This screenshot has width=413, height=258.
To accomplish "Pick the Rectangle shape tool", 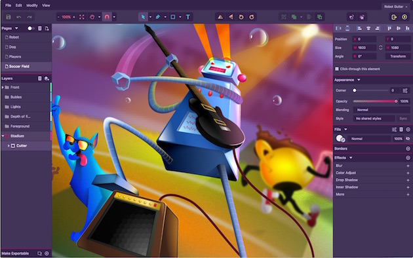I will click(x=173, y=17).
